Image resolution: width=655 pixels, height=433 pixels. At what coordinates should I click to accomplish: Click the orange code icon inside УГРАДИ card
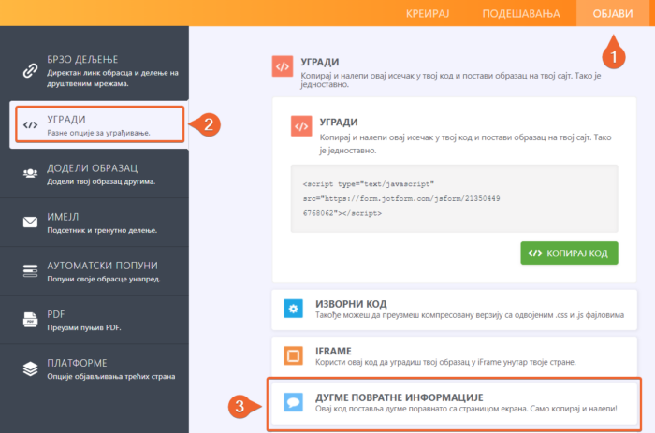click(301, 126)
